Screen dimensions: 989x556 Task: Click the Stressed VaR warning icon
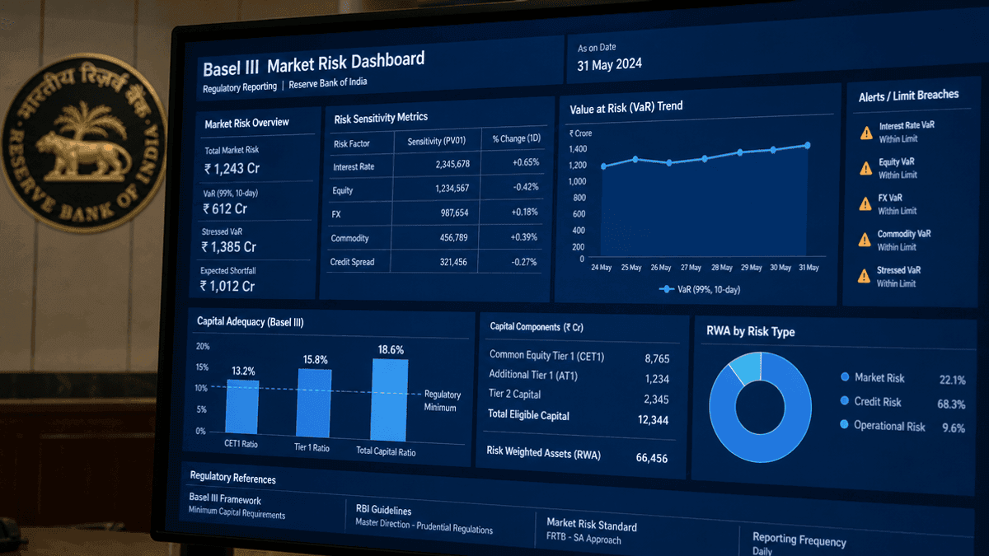(x=863, y=276)
